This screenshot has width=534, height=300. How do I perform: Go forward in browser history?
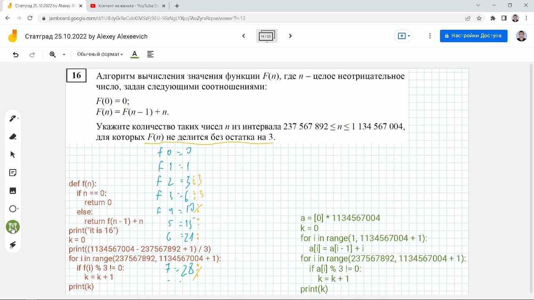click(x=19, y=18)
